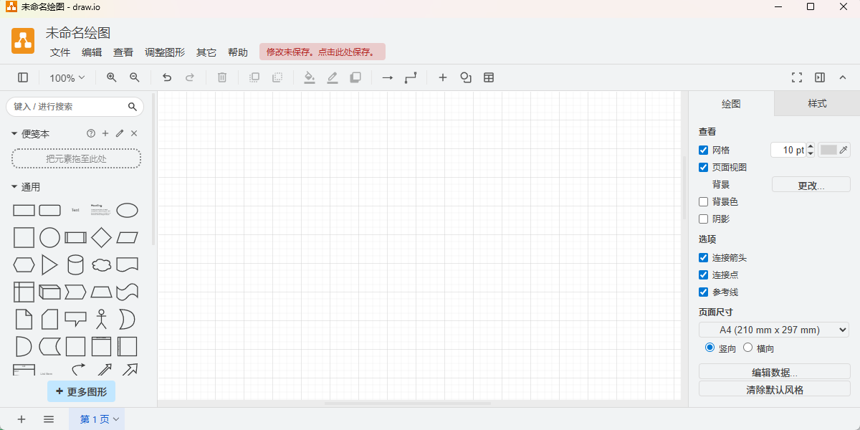Open the zoom level 100% dropdown

[x=66, y=77]
